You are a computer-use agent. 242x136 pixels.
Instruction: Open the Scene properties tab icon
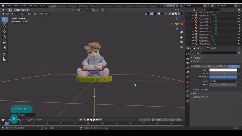[x=188, y=72]
